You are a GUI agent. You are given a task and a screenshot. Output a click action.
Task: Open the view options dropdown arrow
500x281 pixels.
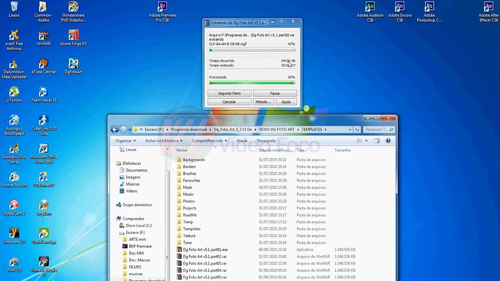coord(366,140)
